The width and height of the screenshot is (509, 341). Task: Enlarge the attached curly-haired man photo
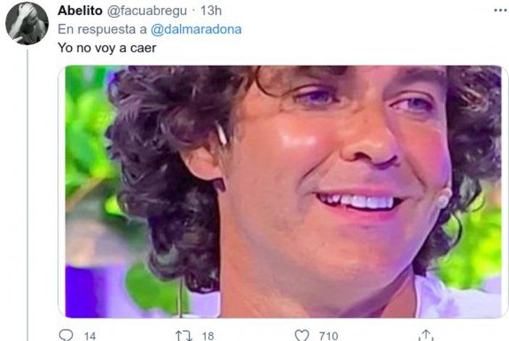coord(283,192)
